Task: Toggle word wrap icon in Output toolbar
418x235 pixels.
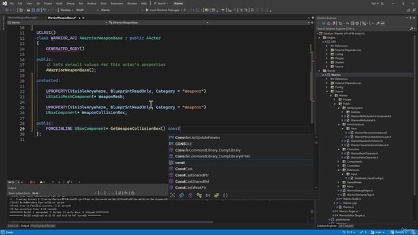Action: click(x=126, y=193)
